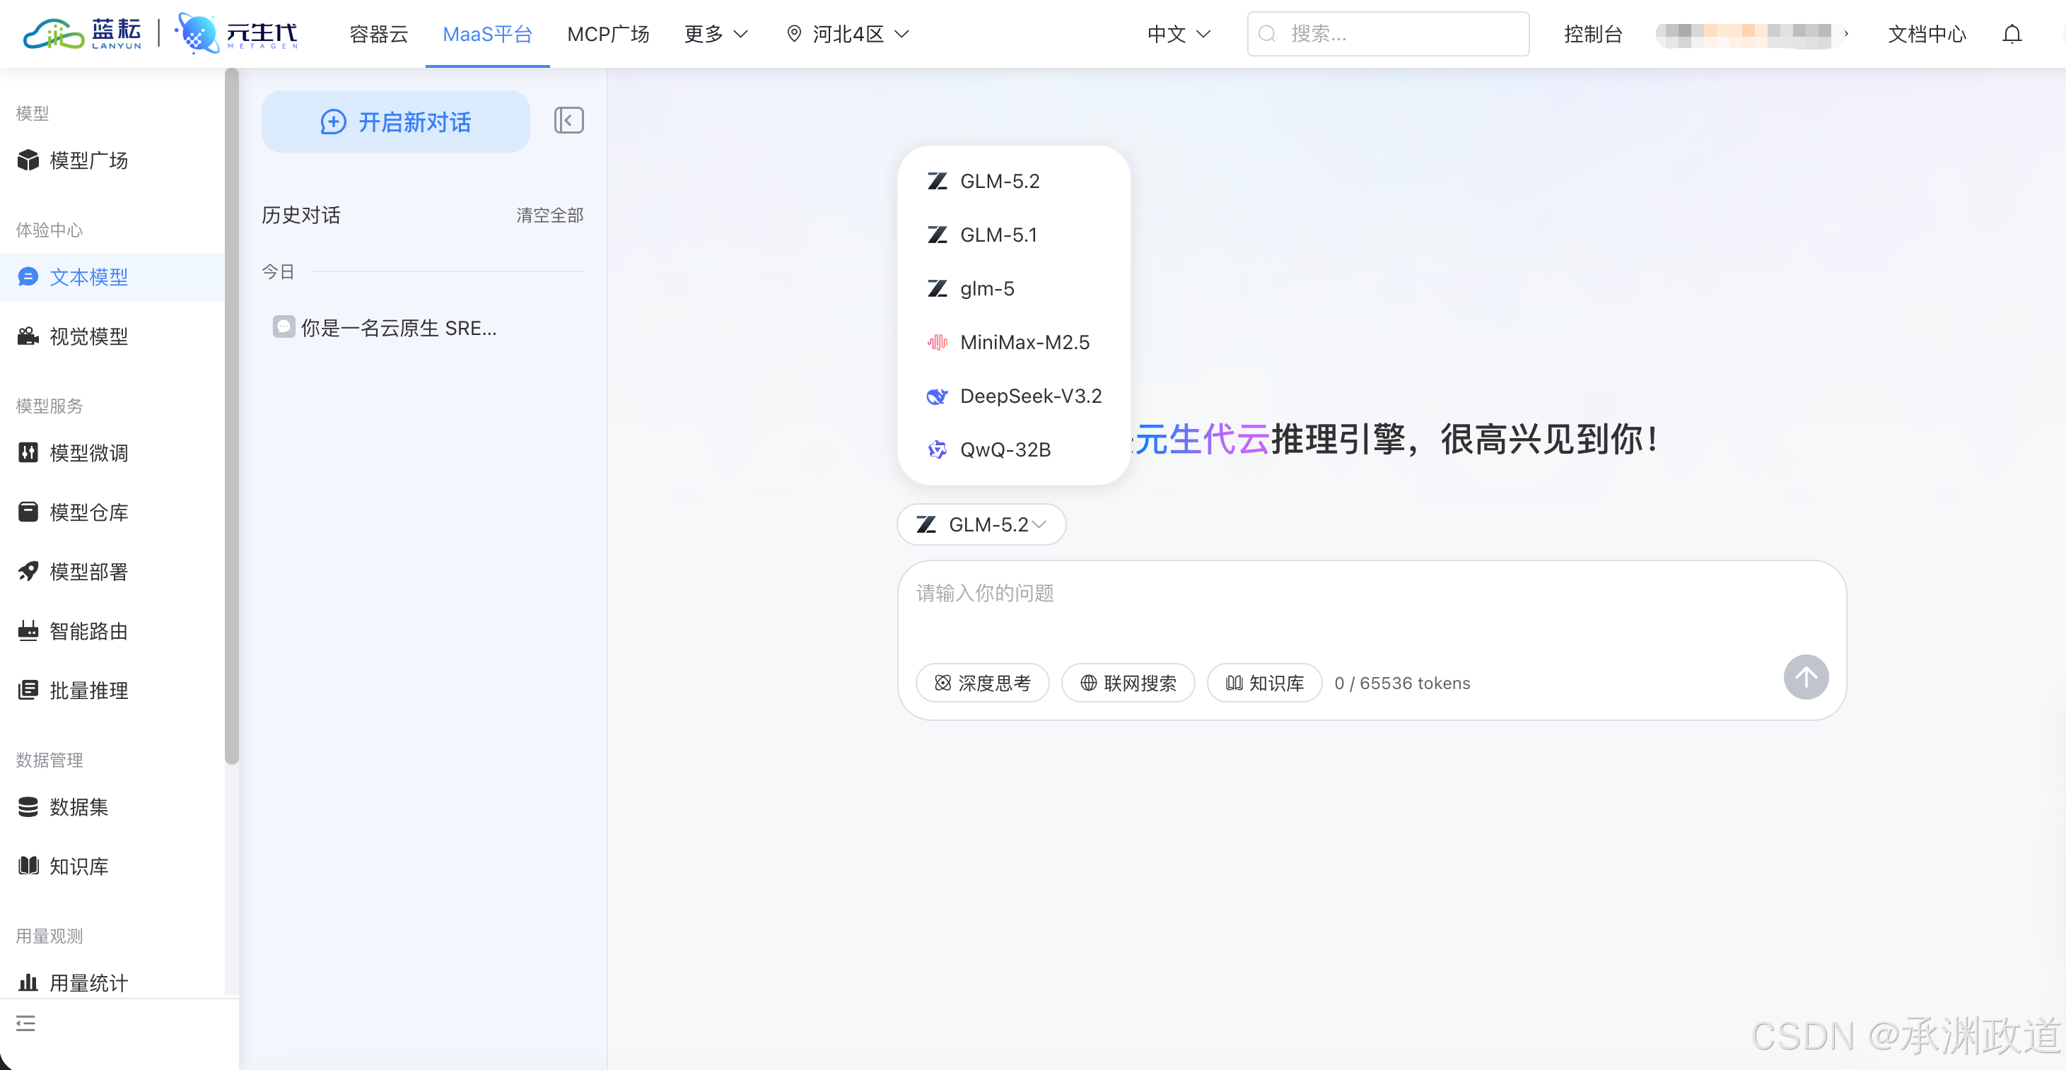Focus the 搜索 search box

coord(1387,34)
